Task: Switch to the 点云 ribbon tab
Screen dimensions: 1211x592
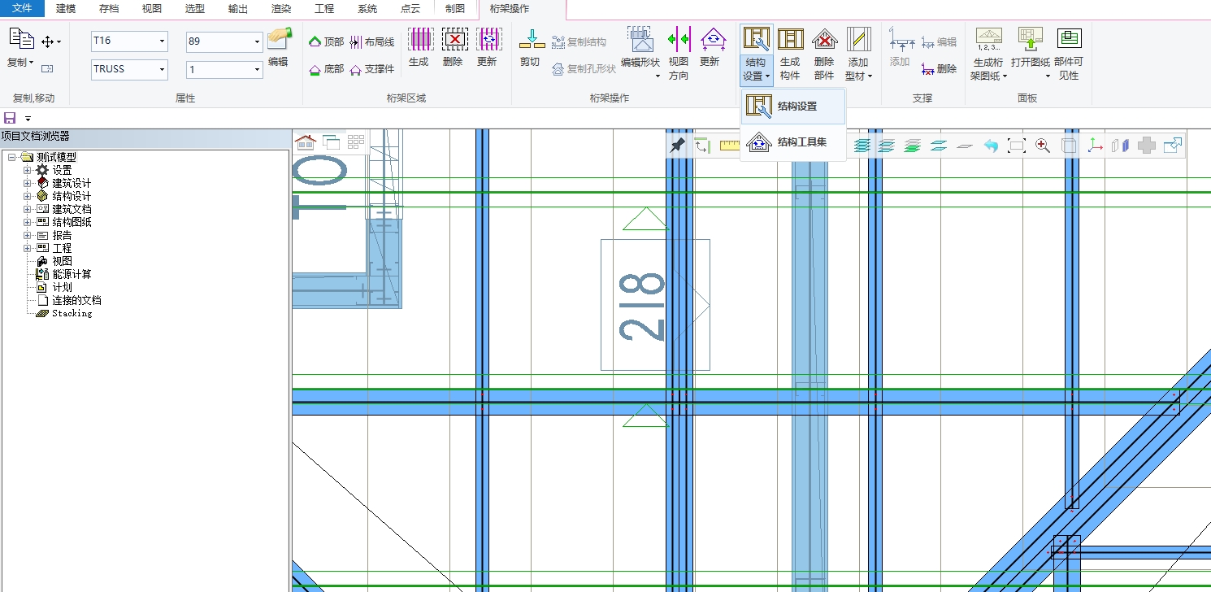Action: (x=410, y=9)
